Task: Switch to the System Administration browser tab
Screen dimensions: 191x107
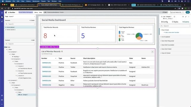Action: [x=147, y=5]
